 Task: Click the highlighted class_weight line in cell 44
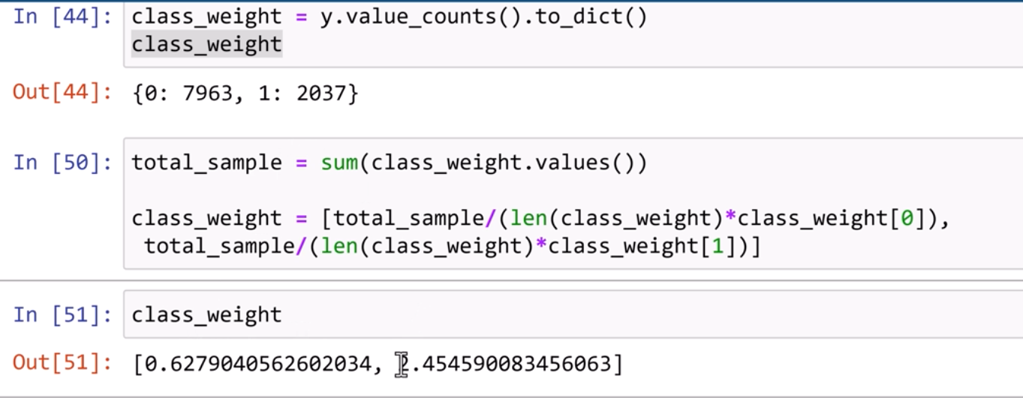coord(206,44)
